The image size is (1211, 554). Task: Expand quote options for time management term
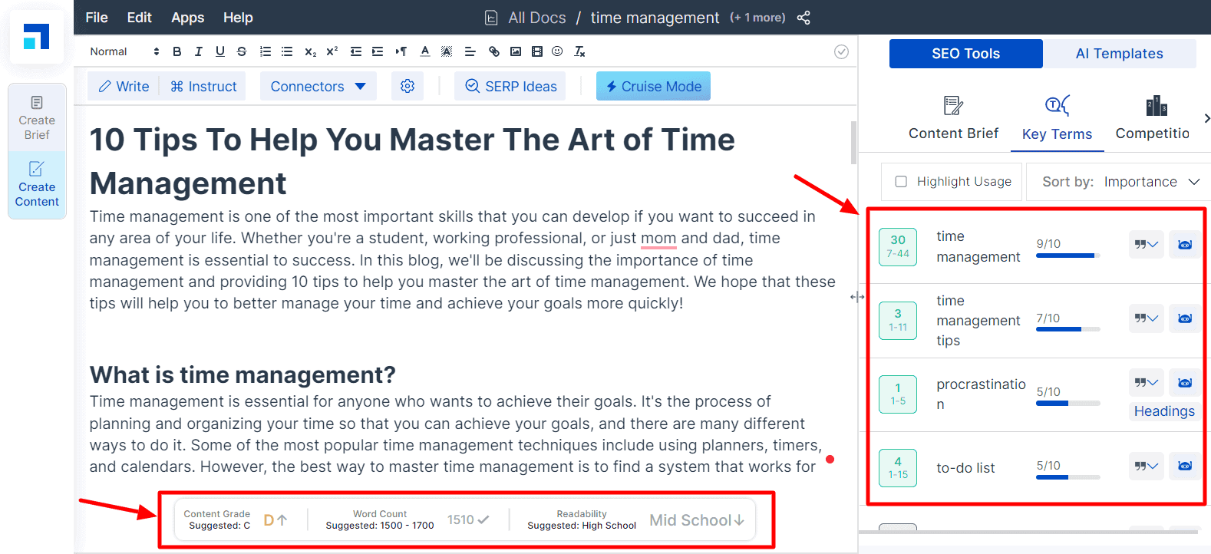point(1147,245)
